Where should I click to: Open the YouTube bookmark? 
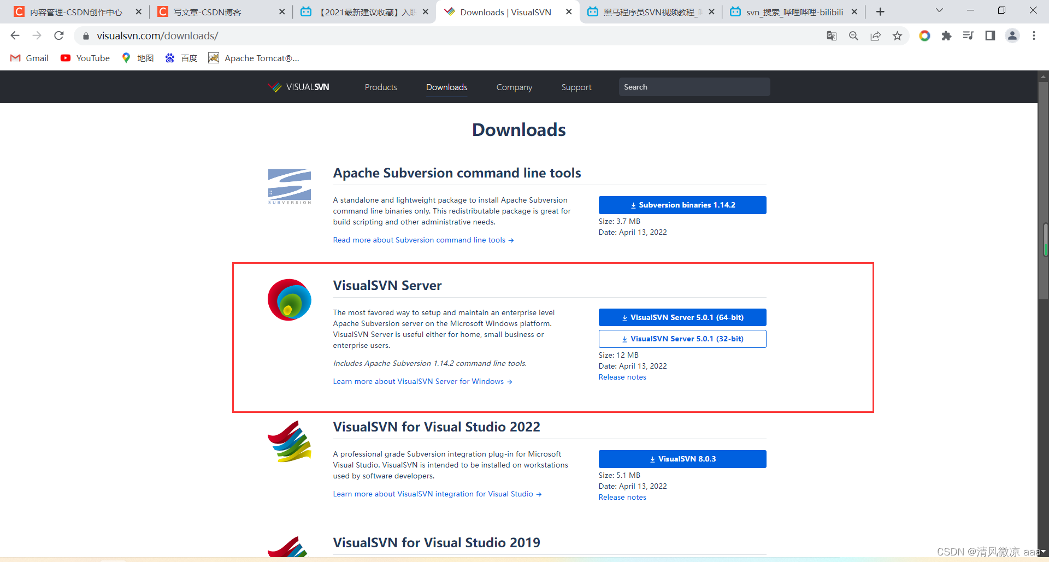(85, 58)
